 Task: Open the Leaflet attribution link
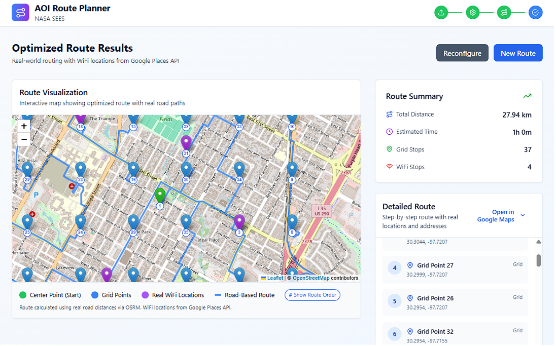pos(274,278)
